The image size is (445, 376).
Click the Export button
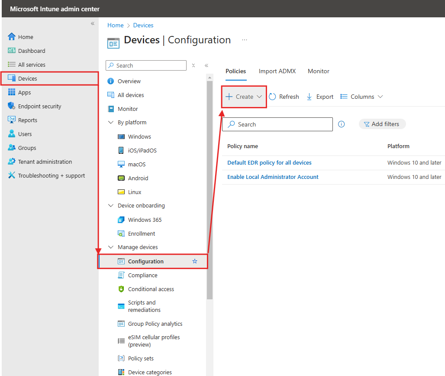click(320, 97)
